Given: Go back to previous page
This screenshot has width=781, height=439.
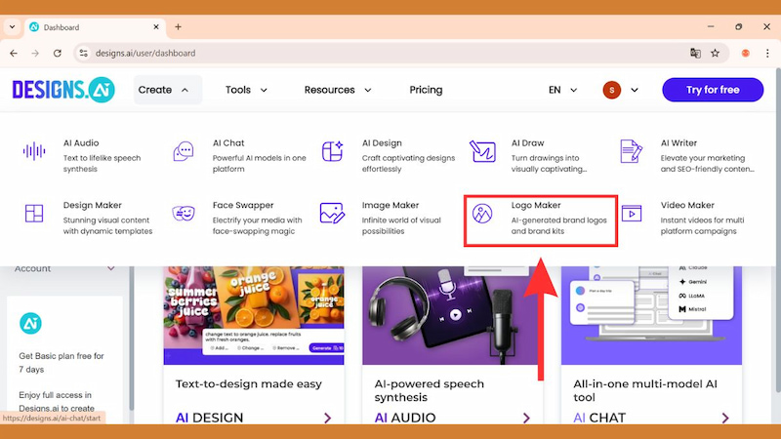Looking at the screenshot, I should point(14,54).
